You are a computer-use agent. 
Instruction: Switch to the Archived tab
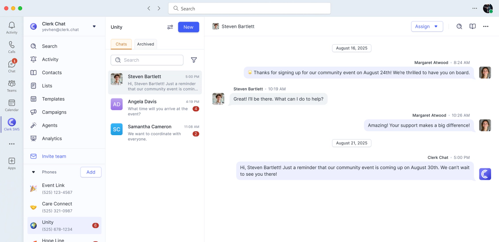(x=146, y=44)
